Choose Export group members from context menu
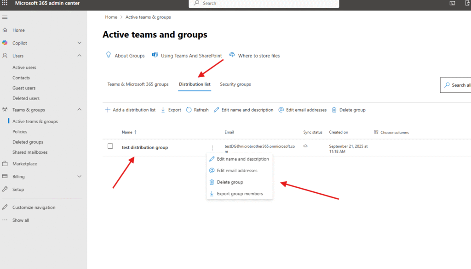 [240, 194]
